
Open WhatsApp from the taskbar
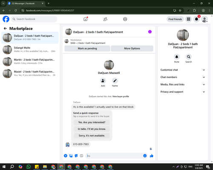(x=29, y=167)
